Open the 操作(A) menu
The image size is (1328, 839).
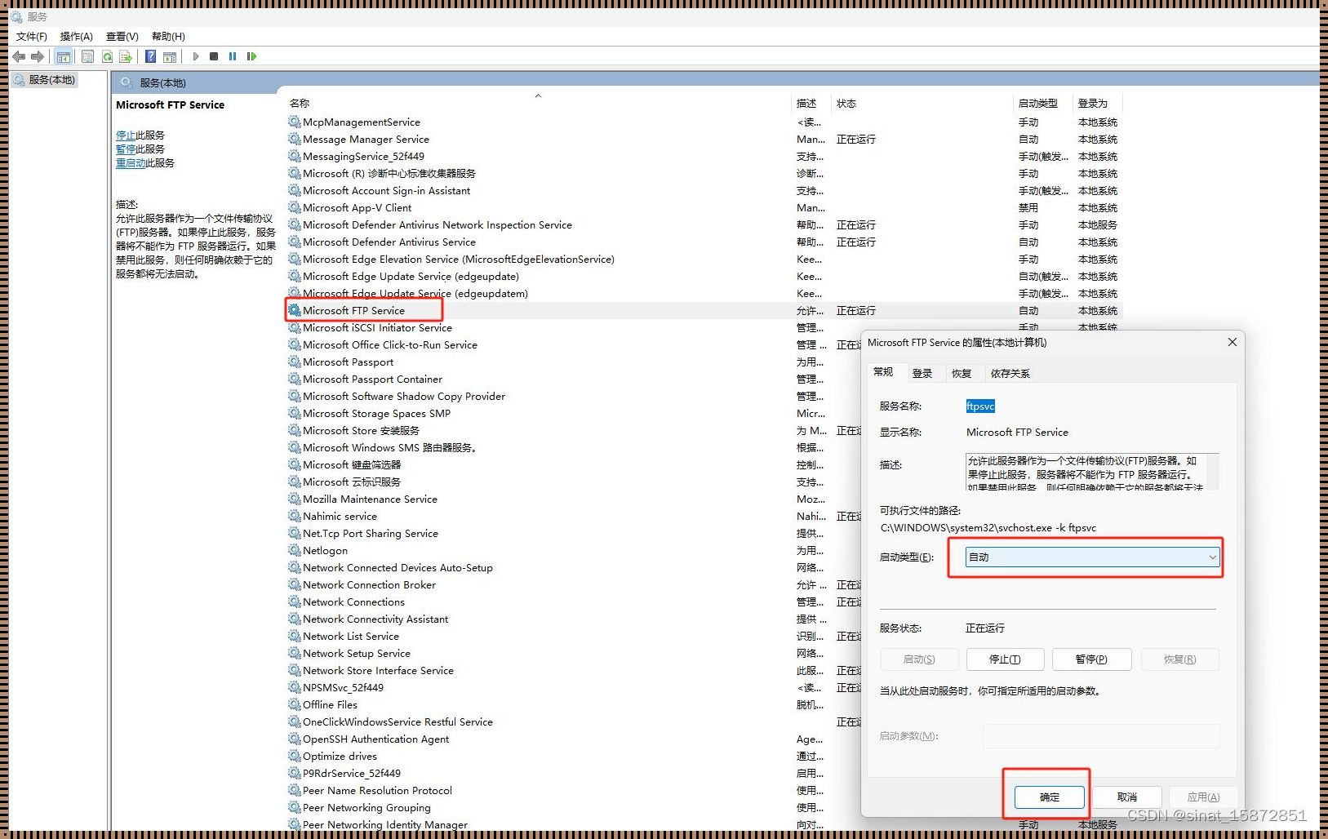point(77,37)
